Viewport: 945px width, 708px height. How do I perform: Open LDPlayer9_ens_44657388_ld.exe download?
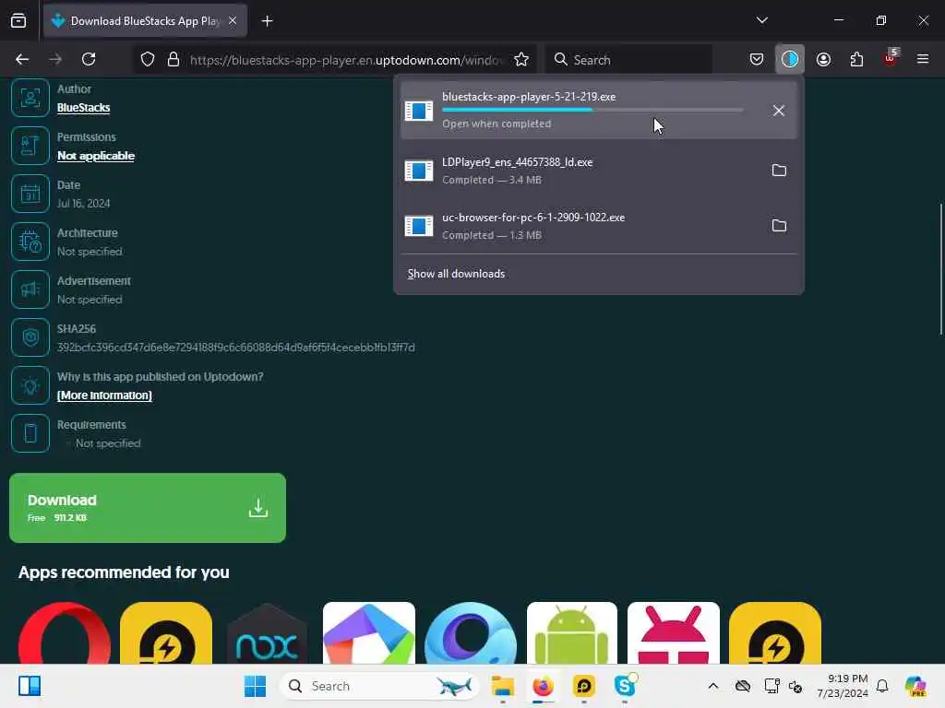click(581, 171)
